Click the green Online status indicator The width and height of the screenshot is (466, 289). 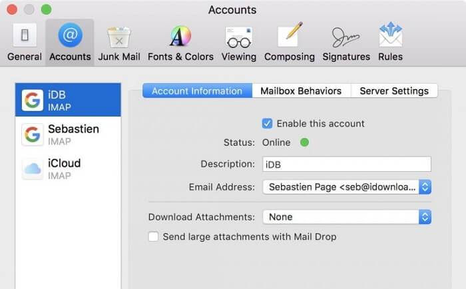[305, 143]
